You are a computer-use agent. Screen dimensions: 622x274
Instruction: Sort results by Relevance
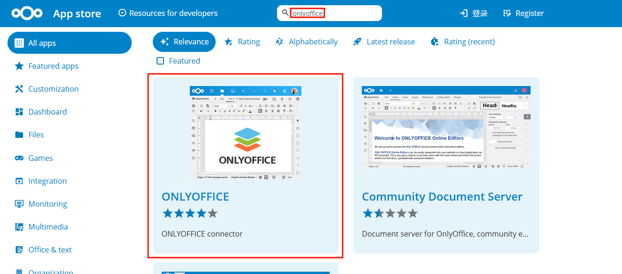pos(184,42)
